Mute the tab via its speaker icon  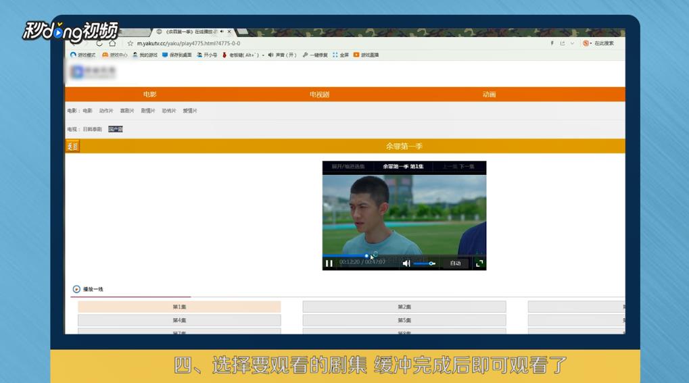coord(222,32)
